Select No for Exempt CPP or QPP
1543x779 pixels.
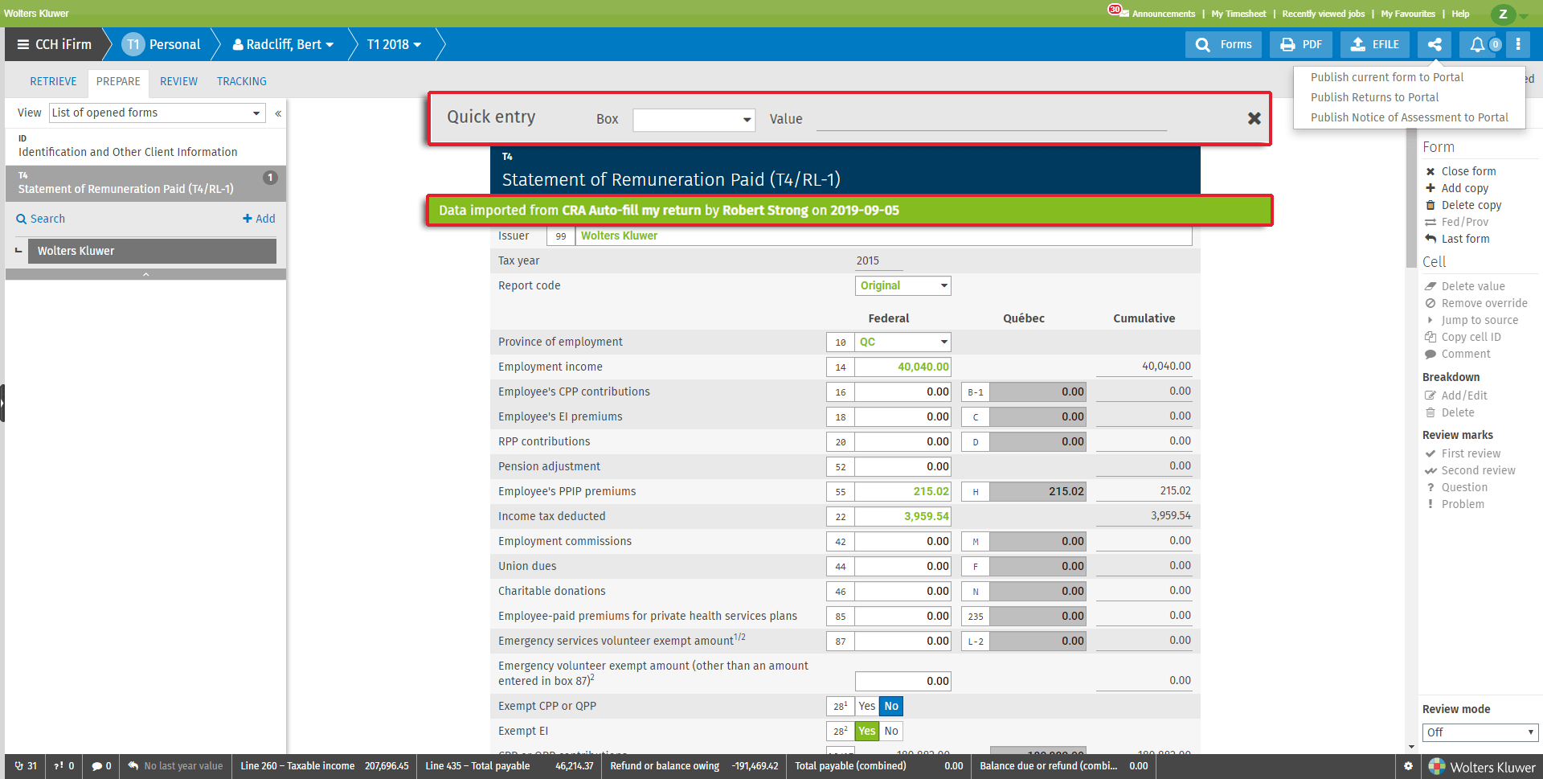891,706
